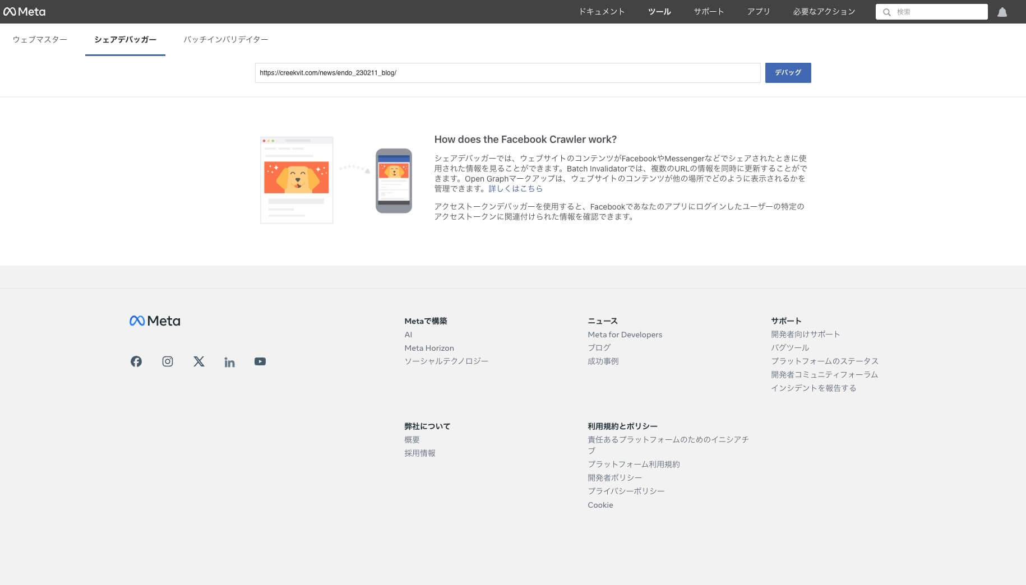Open the サポート menu in header

pos(709,12)
